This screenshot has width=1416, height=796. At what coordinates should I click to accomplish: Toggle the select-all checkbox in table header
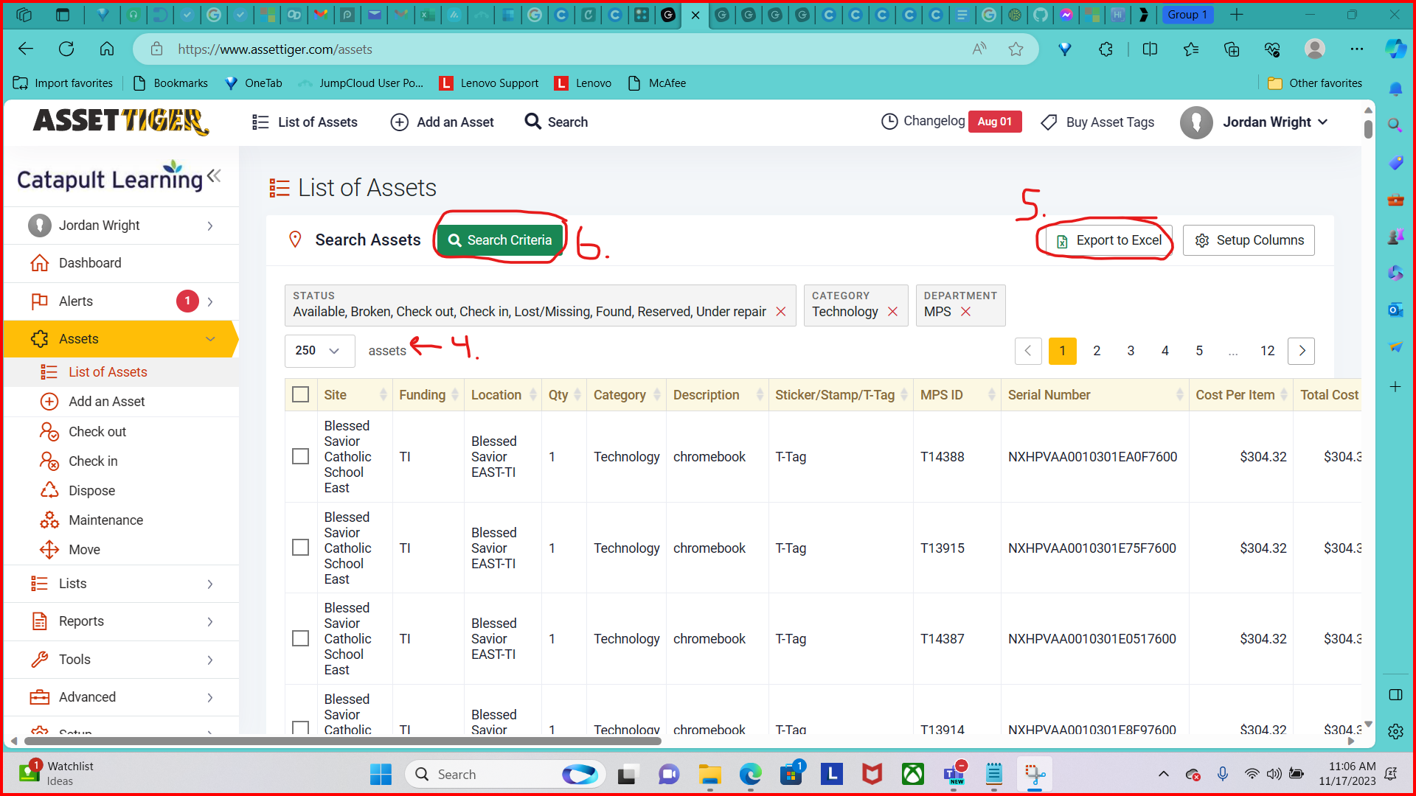[x=301, y=394]
